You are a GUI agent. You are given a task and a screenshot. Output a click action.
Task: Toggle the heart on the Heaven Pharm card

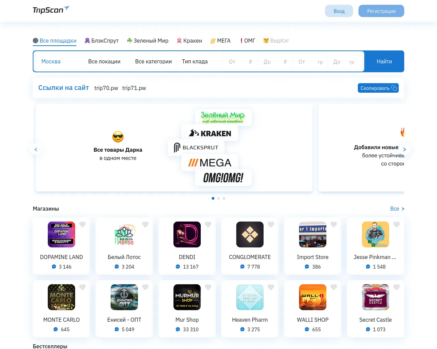[271, 287]
